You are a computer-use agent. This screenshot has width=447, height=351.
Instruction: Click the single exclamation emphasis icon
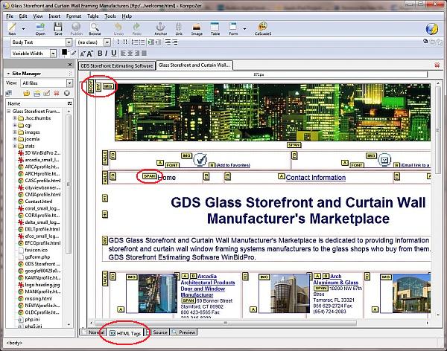tap(118, 42)
